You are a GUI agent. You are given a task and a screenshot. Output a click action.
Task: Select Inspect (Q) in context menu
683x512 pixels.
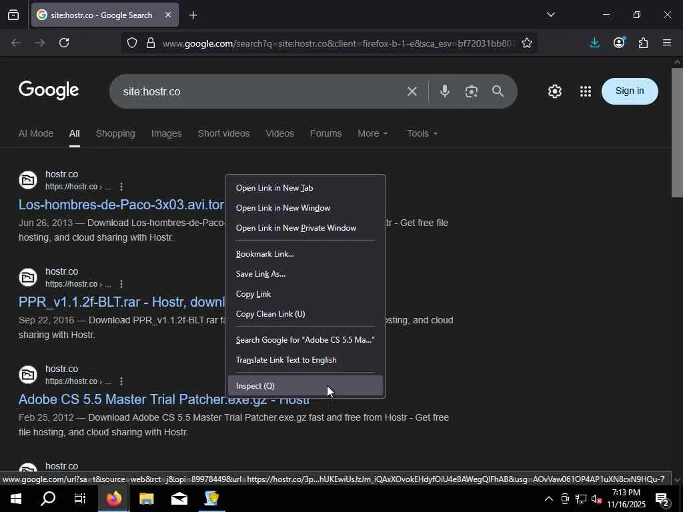[x=305, y=386]
